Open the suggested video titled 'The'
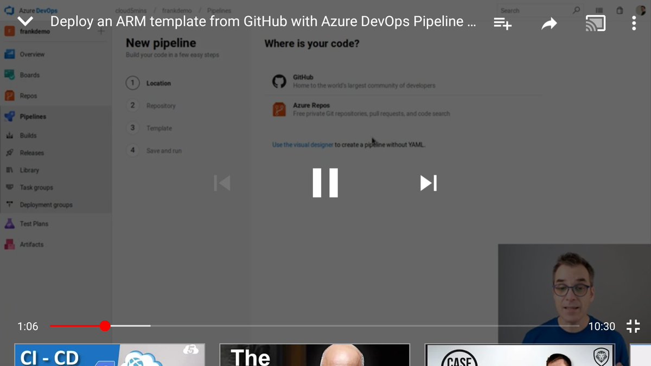The image size is (651, 366). click(315, 355)
